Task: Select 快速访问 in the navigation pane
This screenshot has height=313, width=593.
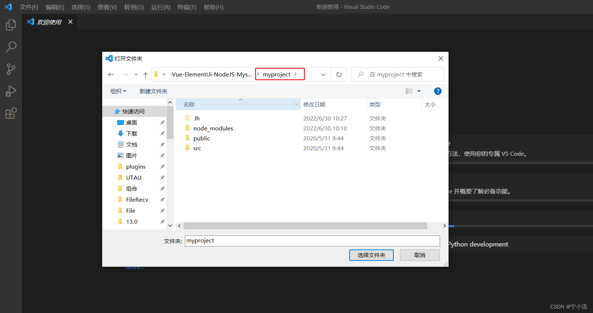Action: coord(135,111)
